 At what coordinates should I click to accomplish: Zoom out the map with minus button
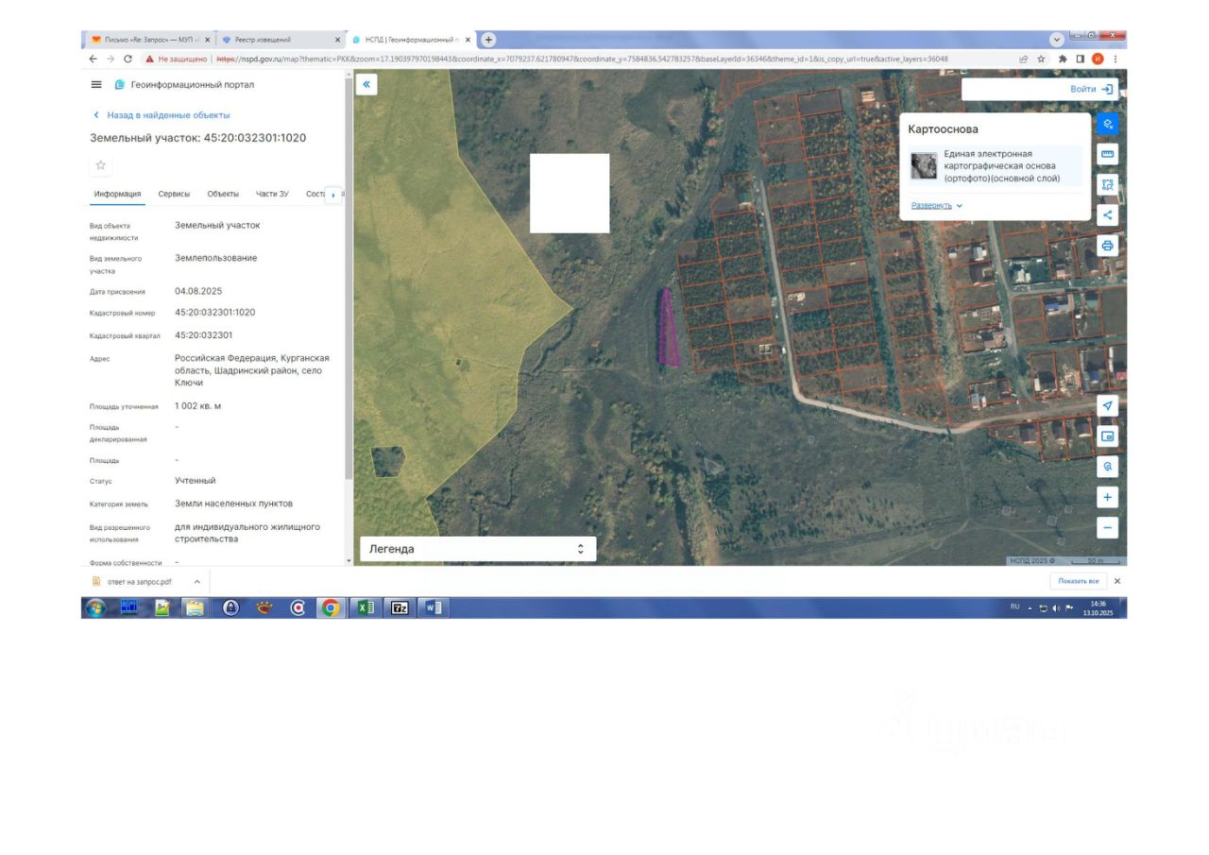[x=1108, y=527]
